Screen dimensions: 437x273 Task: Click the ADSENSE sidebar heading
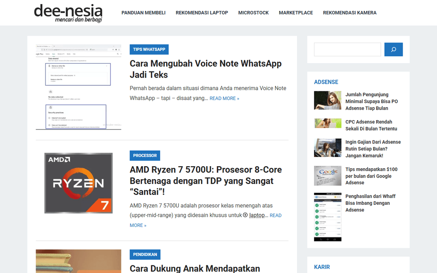click(326, 82)
